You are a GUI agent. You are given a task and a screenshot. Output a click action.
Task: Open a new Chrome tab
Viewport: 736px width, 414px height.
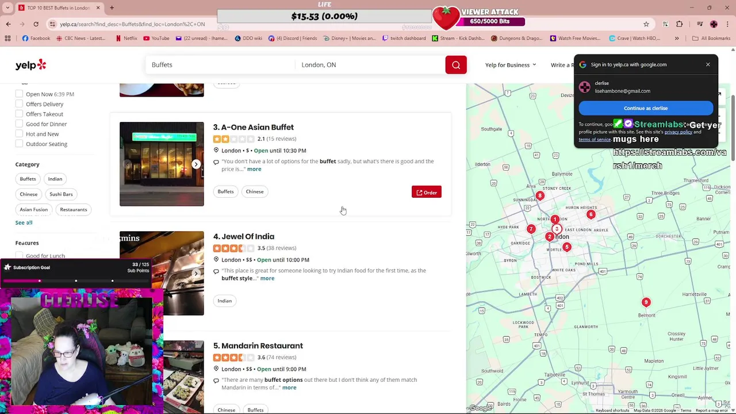pos(112,7)
